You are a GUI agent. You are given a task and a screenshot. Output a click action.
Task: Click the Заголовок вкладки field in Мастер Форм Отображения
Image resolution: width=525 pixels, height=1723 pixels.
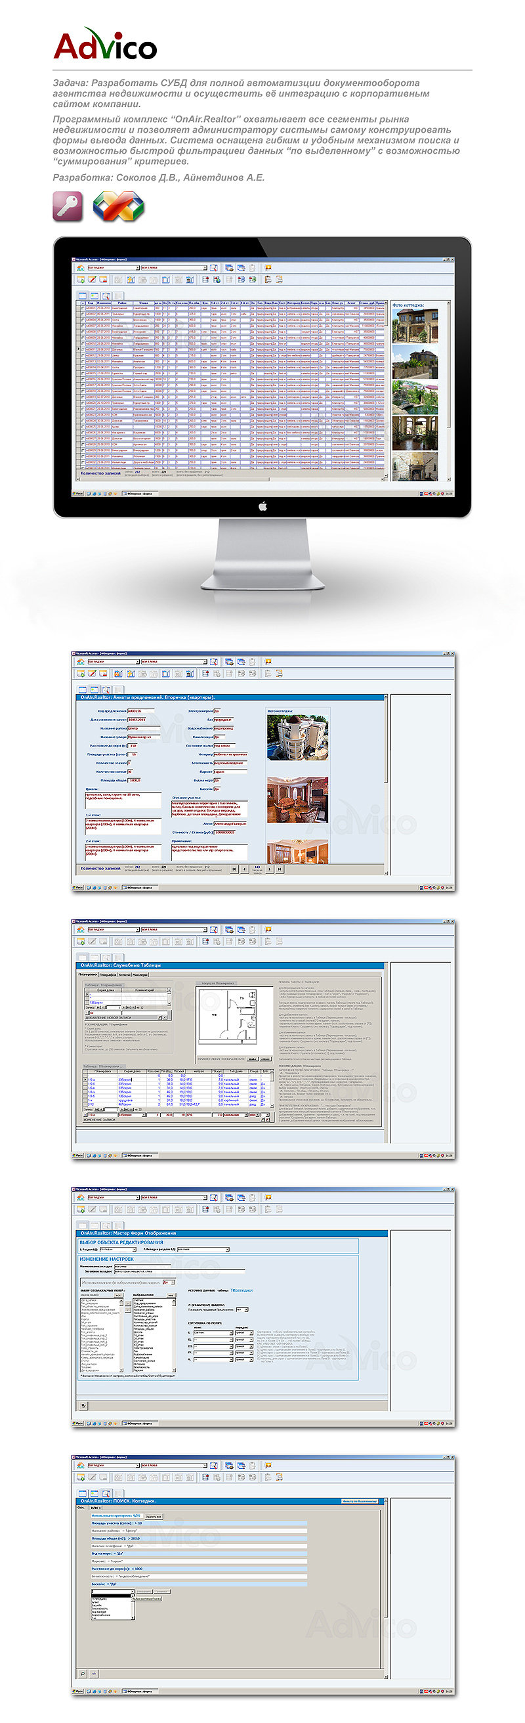(x=179, y=1271)
